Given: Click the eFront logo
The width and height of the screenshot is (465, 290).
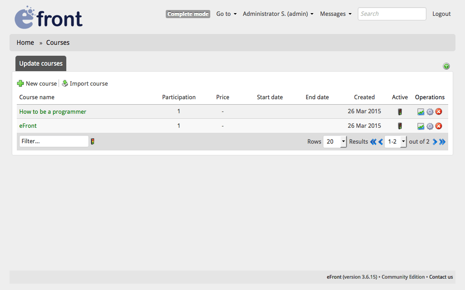Looking at the screenshot, I should (x=48, y=17).
